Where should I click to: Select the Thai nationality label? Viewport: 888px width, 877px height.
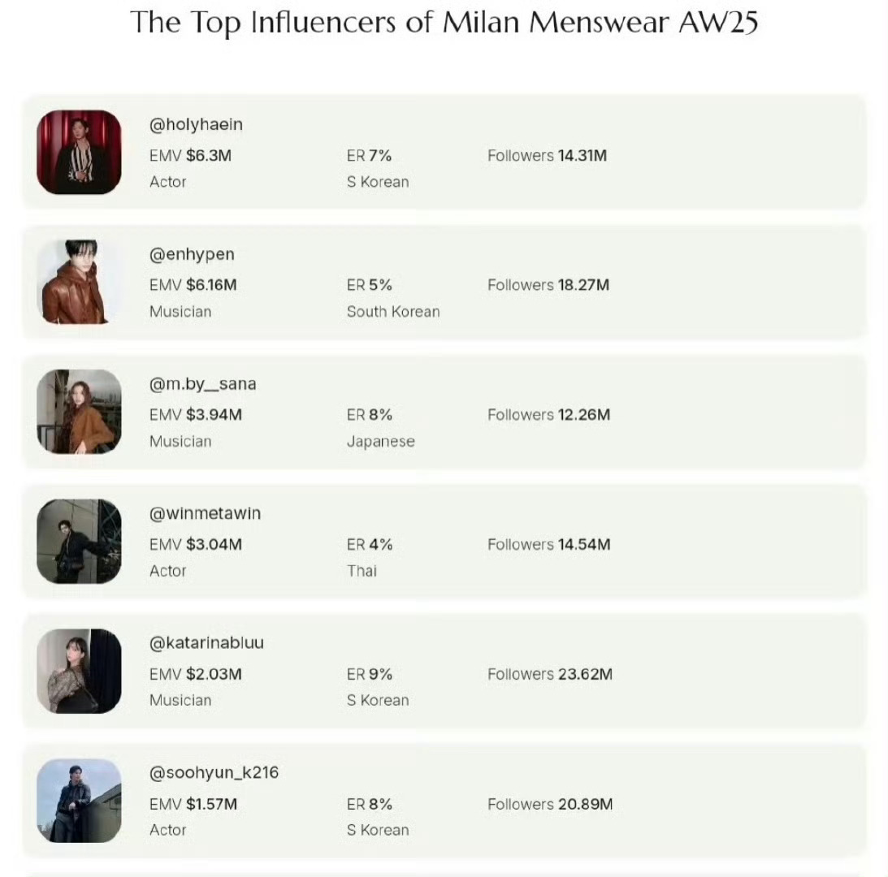pos(362,571)
